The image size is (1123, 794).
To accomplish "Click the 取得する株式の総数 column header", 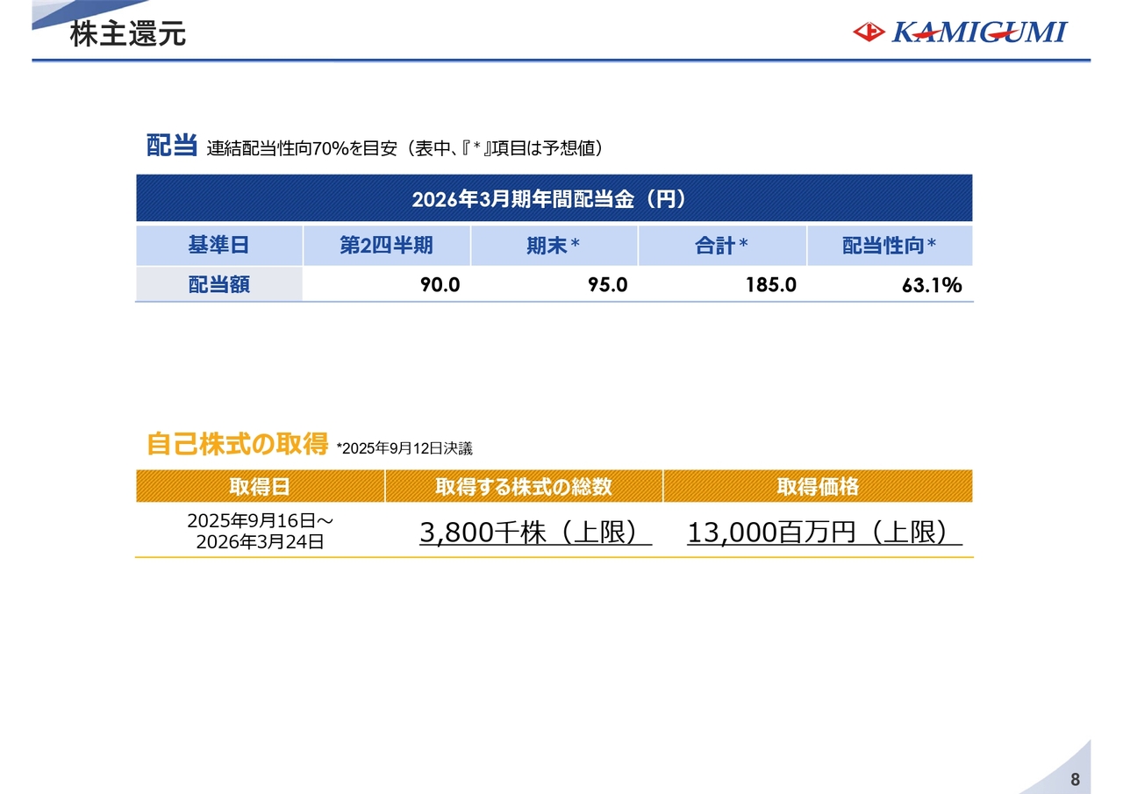I will click(x=524, y=486).
